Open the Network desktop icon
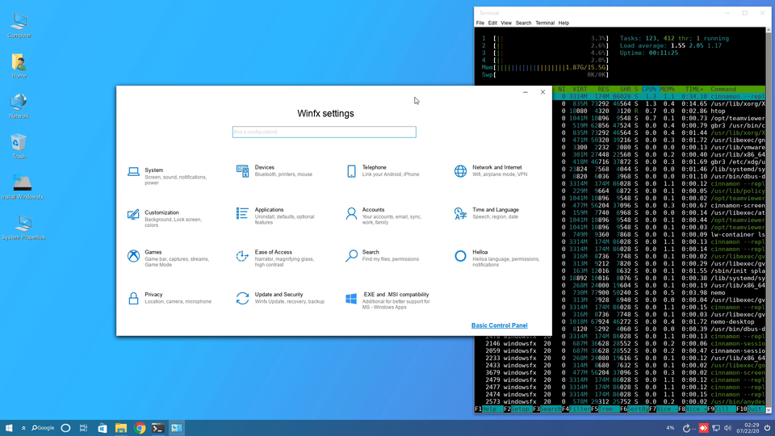This screenshot has width=775, height=436. 19,107
